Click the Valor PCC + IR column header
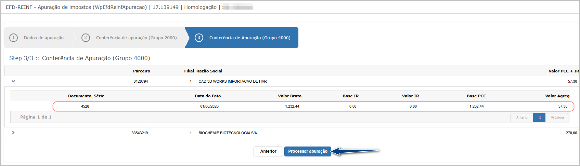The image size is (580, 166). pyautogui.click(x=564, y=71)
